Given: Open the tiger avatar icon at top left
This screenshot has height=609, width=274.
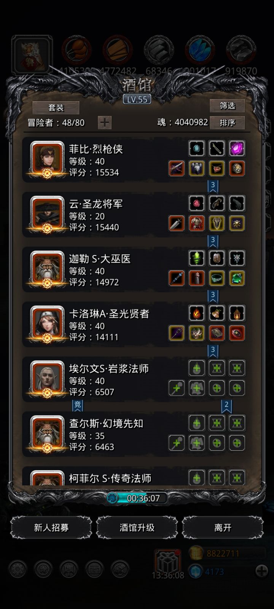Looking at the screenshot, I should coord(32,54).
